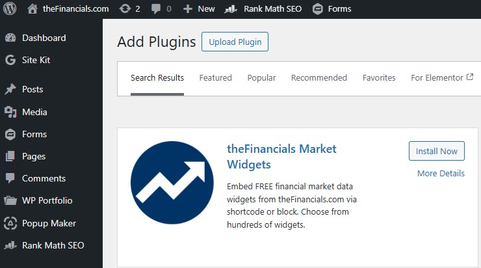Install theFinancials Market Widgets now
Screen dimensions: 481x268
[437, 151]
